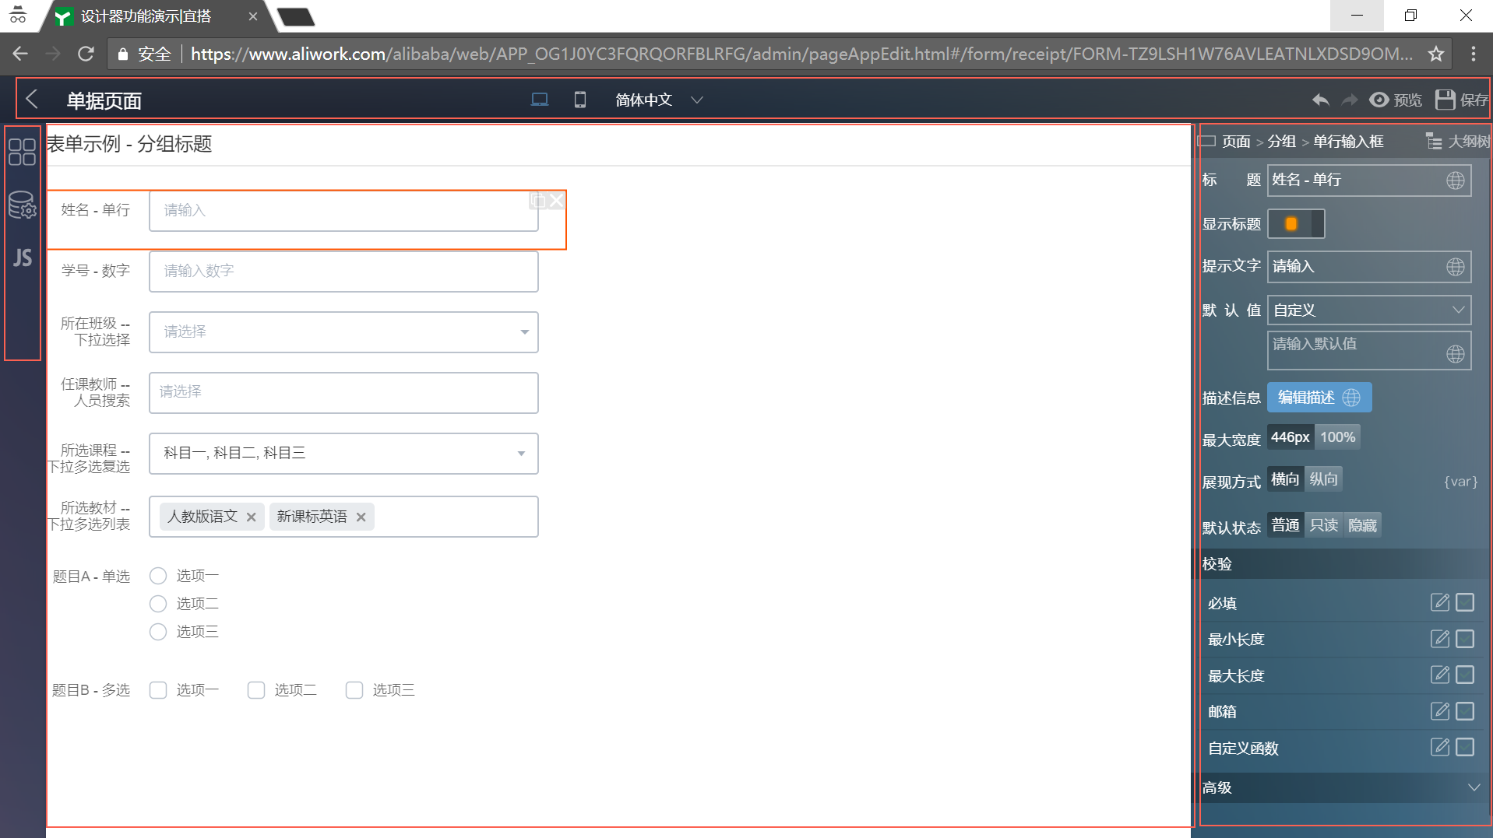Viewport: 1493px width, 838px height.
Task: Click the 姓名 single-line input field
Action: pos(343,211)
